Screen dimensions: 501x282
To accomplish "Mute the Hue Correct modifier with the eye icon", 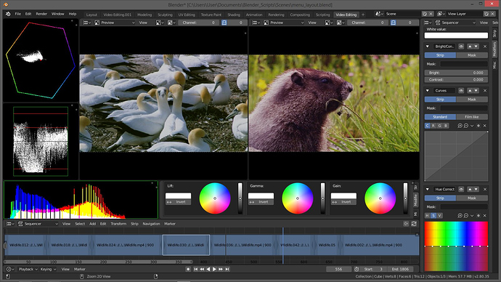I will [x=461, y=189].
